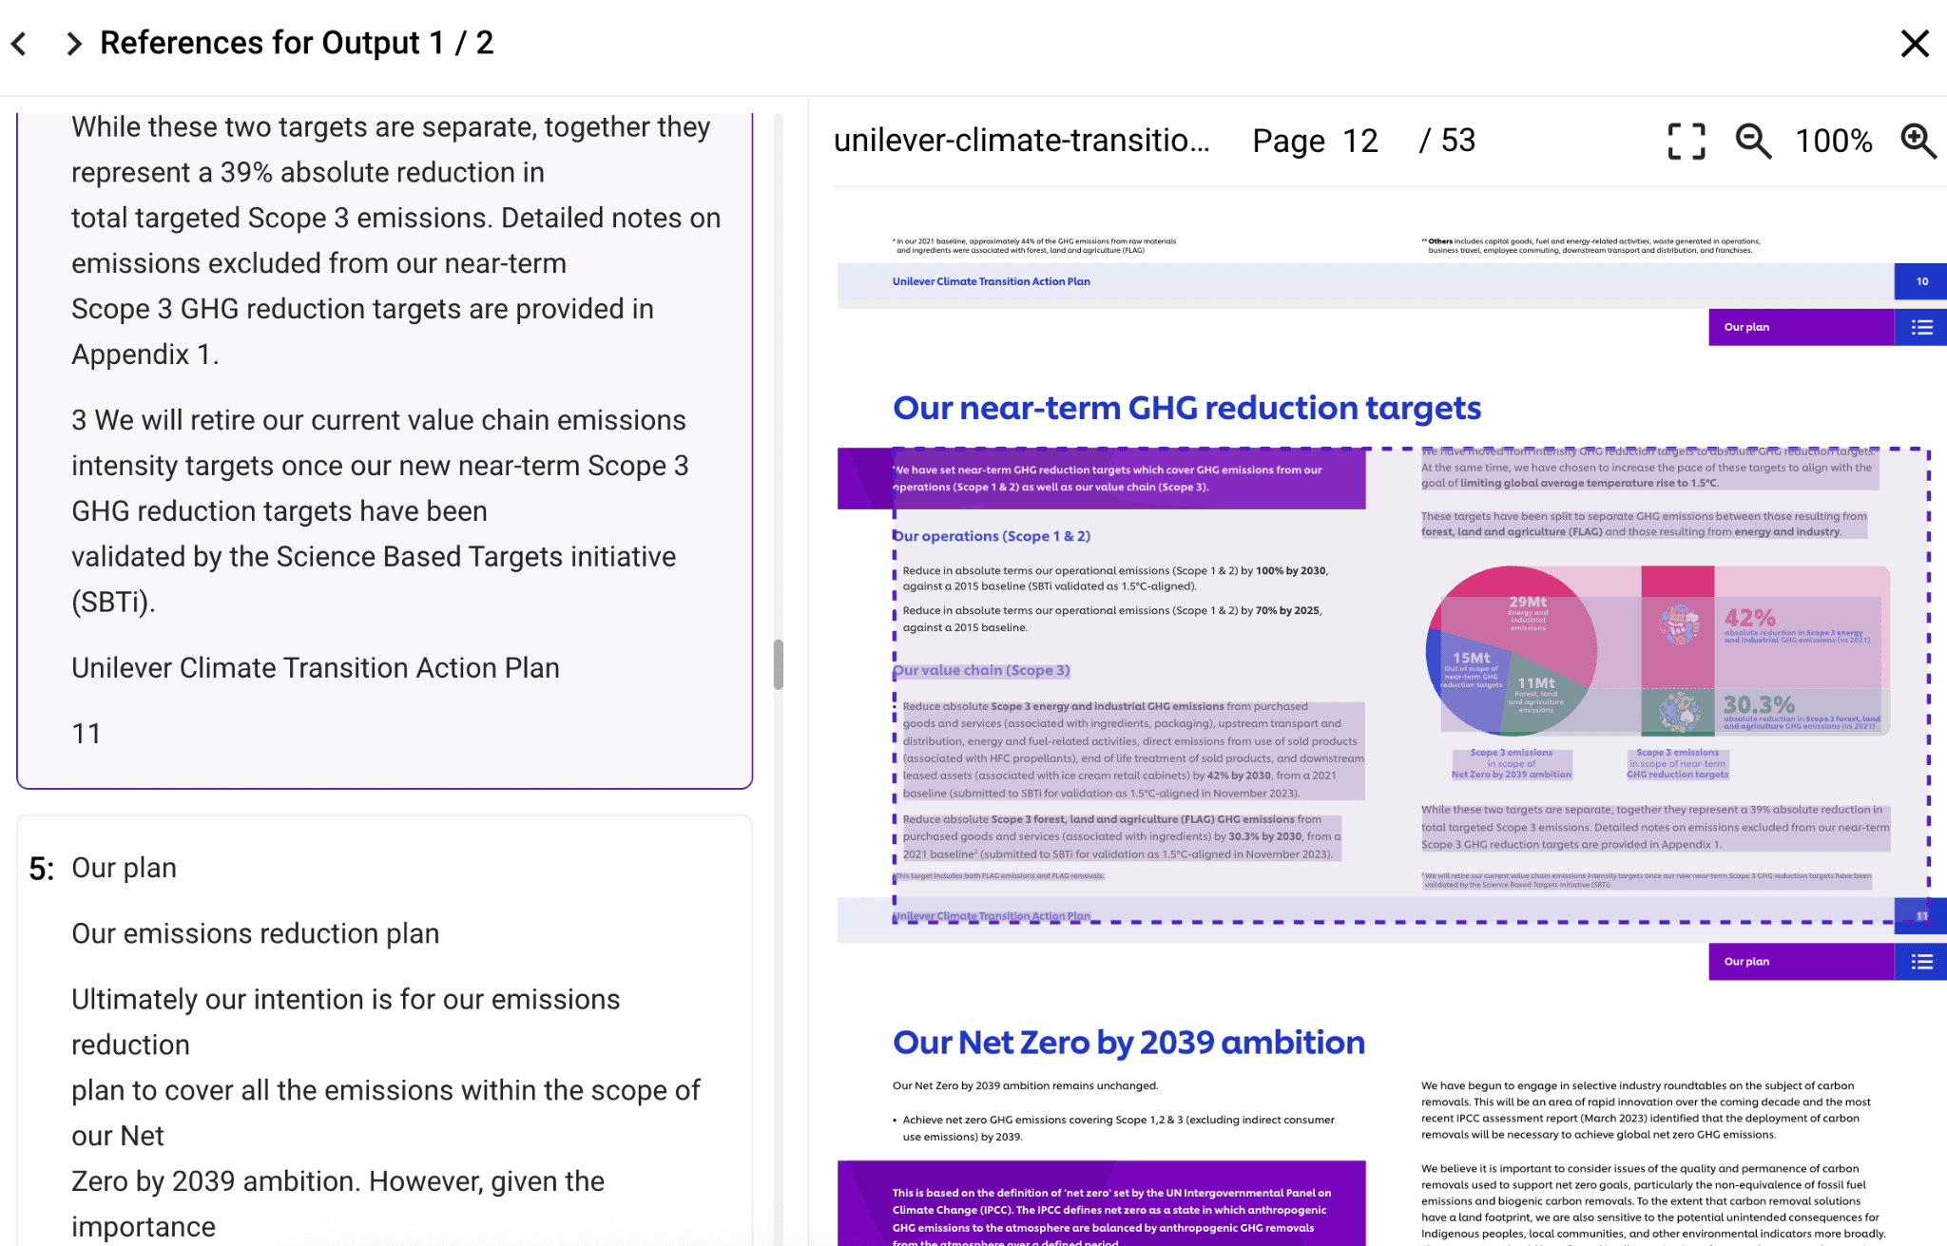Click the 'Our operations (Scope 1 & 2)' subheading
Viewport: 1947px width, 1246px height.
(x=992, y=536)
